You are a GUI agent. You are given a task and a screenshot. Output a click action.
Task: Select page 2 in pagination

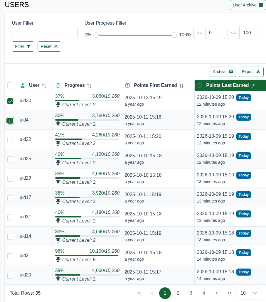point(178,293)
